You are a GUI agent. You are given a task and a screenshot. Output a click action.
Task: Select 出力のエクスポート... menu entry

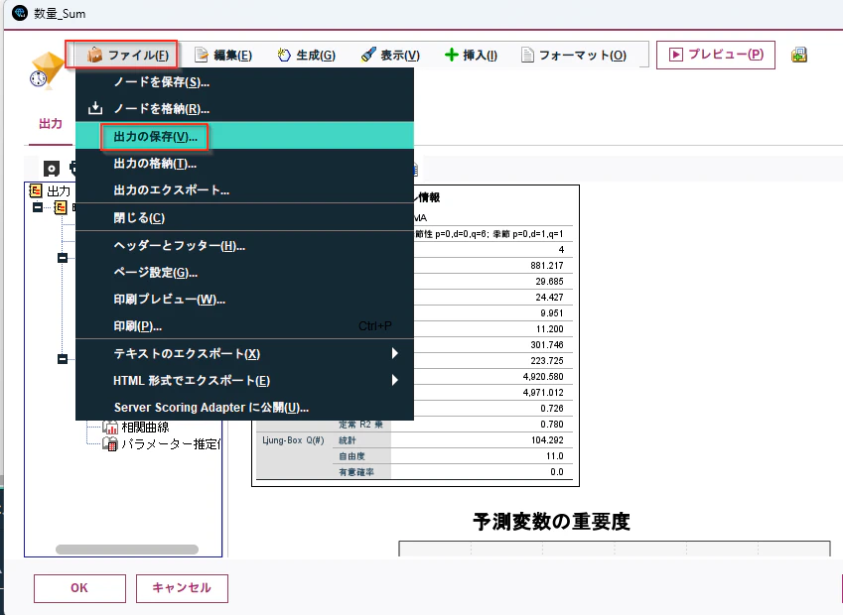244,190
